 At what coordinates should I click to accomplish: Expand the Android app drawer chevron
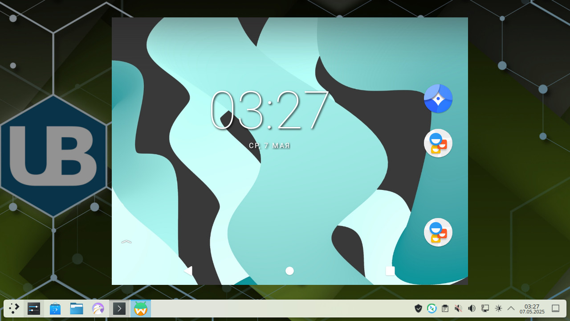coord(126,242)
